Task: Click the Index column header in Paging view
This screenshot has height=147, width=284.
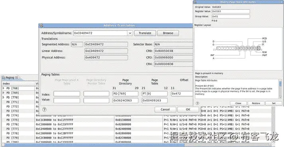Action: pos(18,84)
